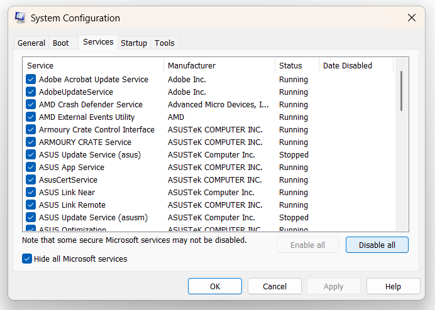The height and width of the screenshot is (310, 435).
Task: Uncheck Adobe Acrobat Update Service checkbox
Action: pos(31,79)
